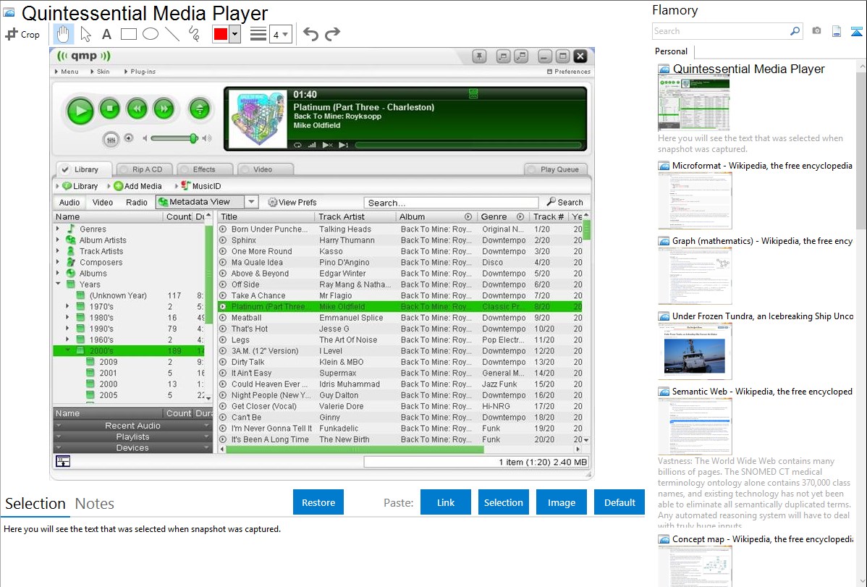867x587 pixels.
Task: Toggle the pin always-on-top window button
Action: [479, 56]
